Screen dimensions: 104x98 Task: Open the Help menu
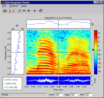pyautogui.click(x=24, y=6)
